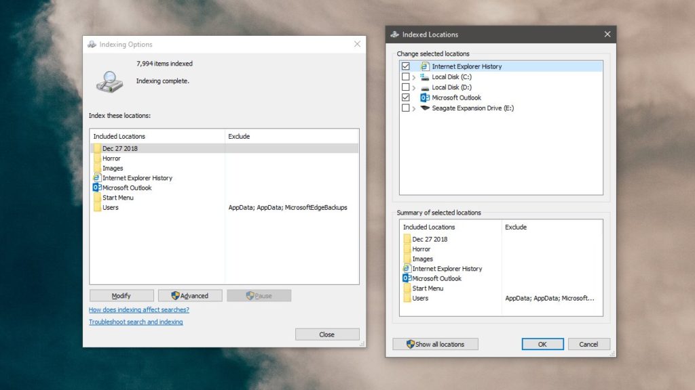
Task: Open the How does indexing affect searches link
Action: [138, 309]
